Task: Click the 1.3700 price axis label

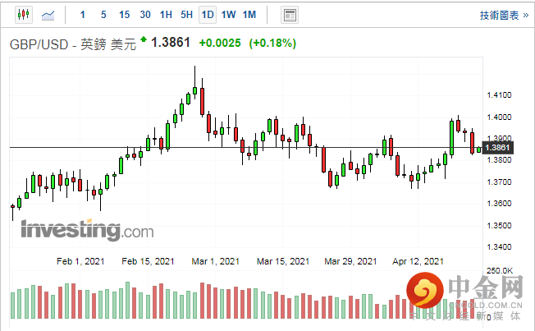Action: tap(499, 182)
